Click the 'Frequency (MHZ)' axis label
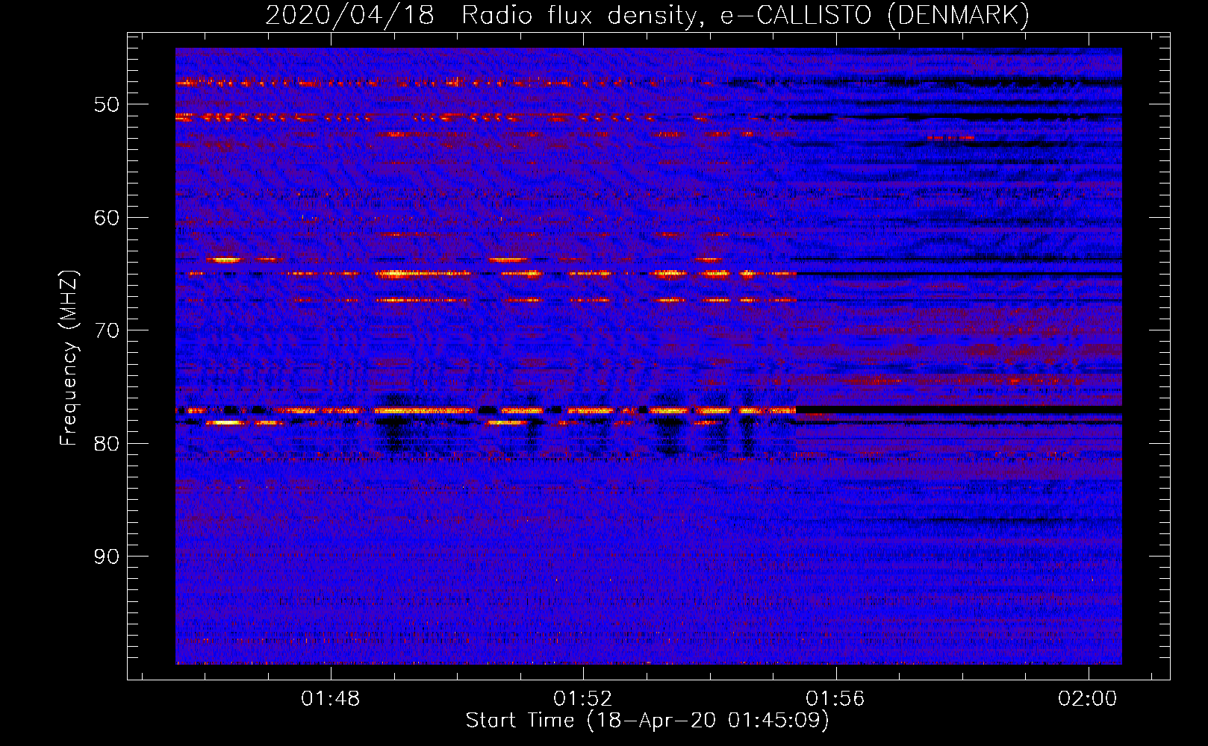Screen dimensions: 1208x746 coord(68,358)
